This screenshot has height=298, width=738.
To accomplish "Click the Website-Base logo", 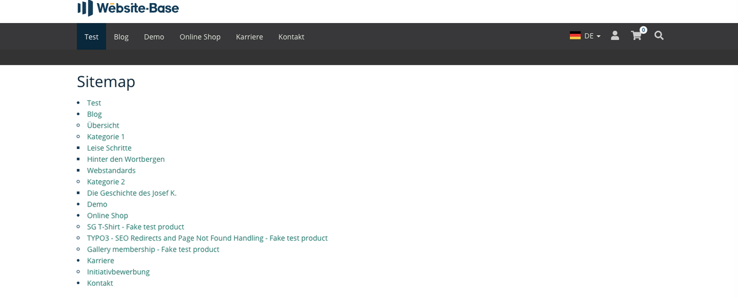I will 128,8.
